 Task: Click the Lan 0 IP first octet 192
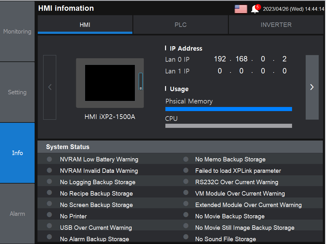click(220, 59)
